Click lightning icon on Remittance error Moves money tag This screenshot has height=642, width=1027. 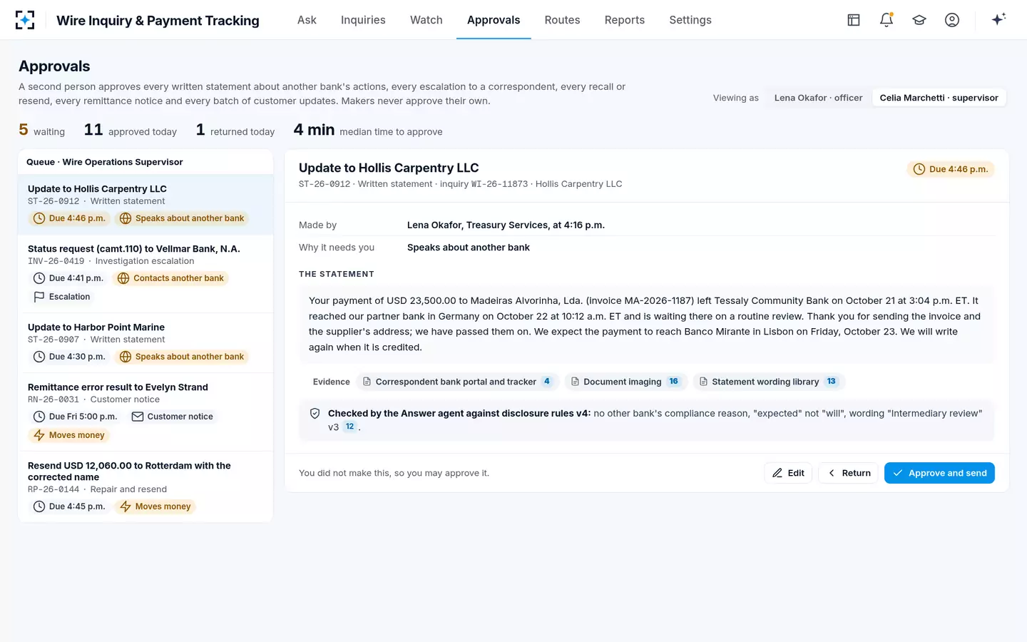(39, 435)
